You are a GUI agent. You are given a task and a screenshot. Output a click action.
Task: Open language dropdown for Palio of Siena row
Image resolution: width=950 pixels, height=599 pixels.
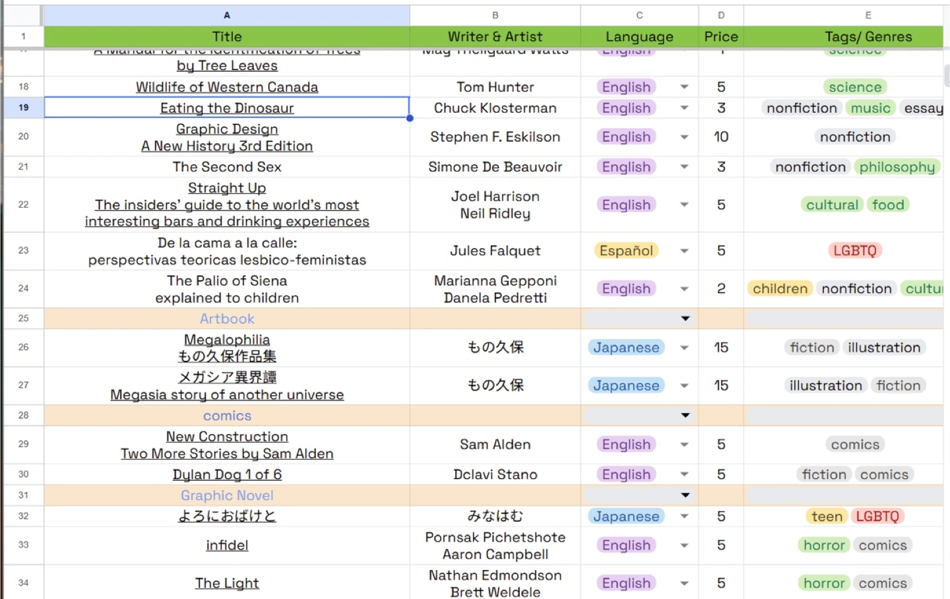pyautogui.click(x=684, y=289)
